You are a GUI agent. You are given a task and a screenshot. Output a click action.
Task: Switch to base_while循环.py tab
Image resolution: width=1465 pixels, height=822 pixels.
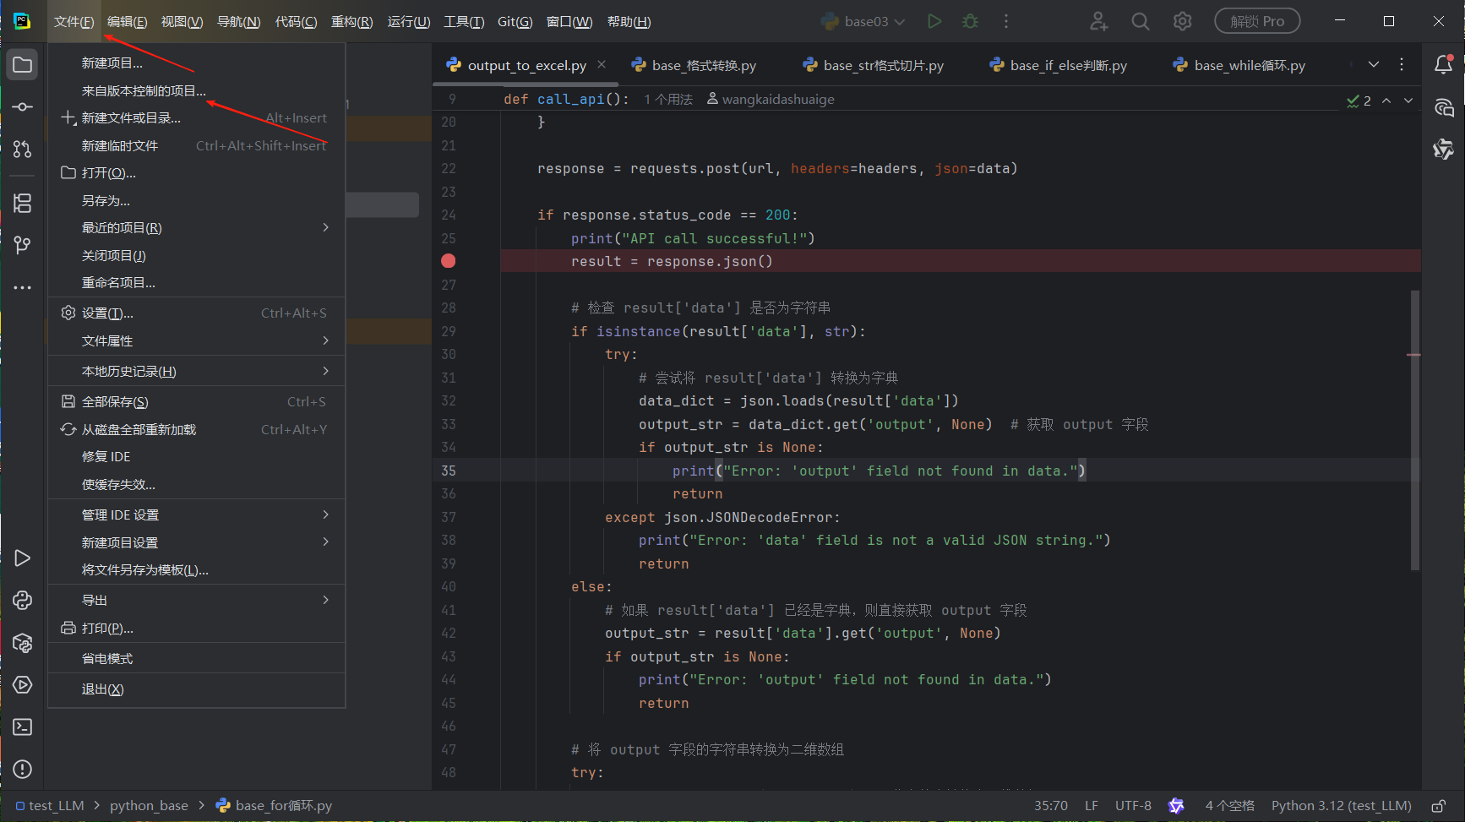tap(1239, 65)
